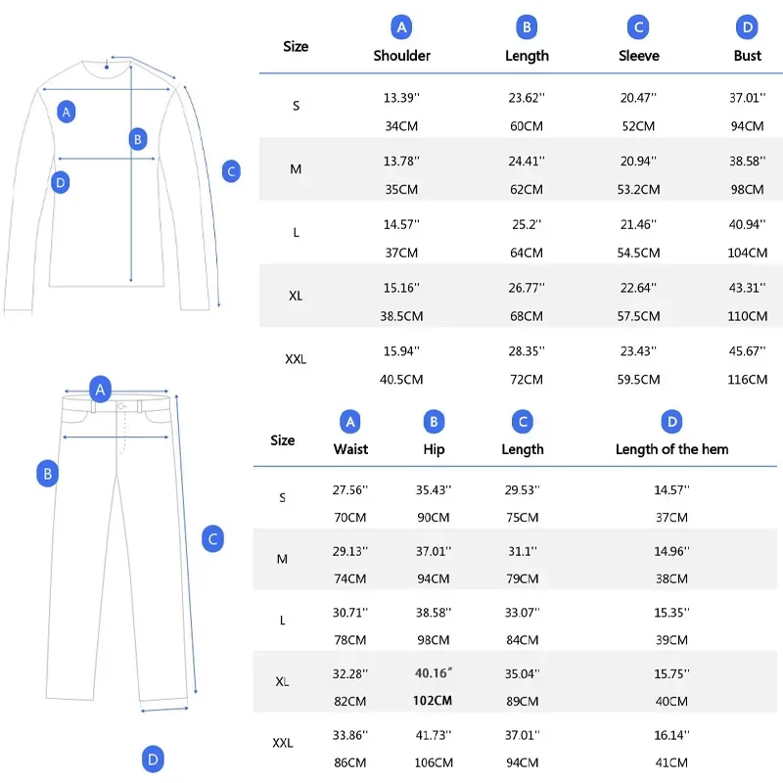The width and height of the screenshot is (783, 783).
Task: Click the A badge above Shoulder header
Action: (401, 27)
